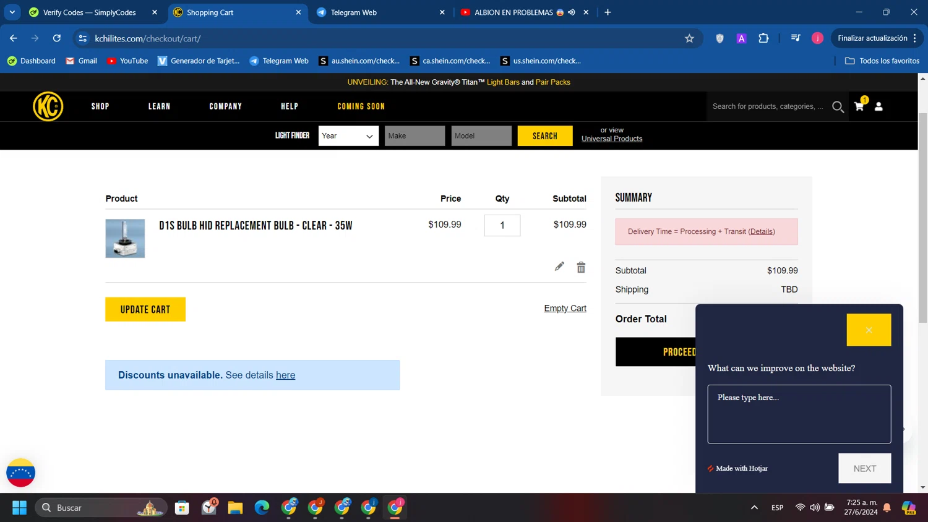
Task: Close the Hotjar feedback popup
Action: [x=869, y=330]
